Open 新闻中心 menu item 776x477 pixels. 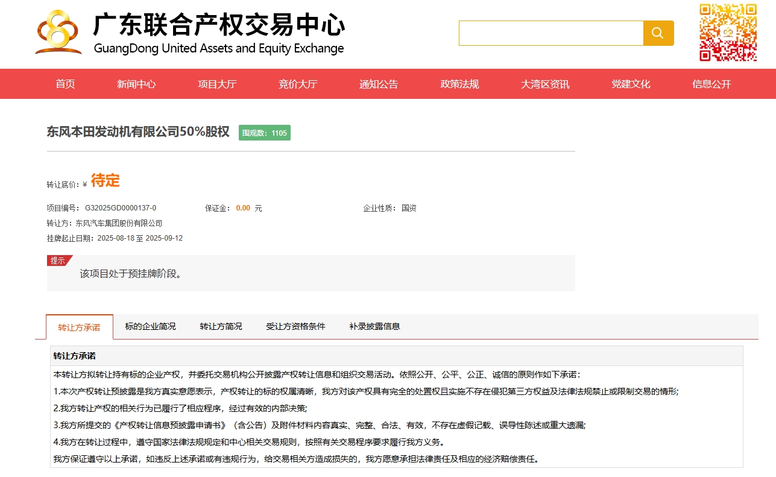point(136,84)
